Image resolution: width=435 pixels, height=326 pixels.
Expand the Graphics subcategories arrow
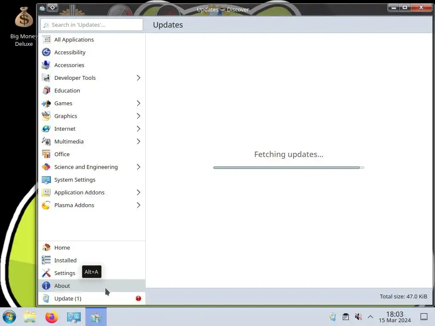(138, 116)
